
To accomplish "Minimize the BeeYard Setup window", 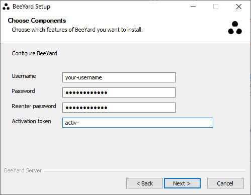I will (193, 7).
